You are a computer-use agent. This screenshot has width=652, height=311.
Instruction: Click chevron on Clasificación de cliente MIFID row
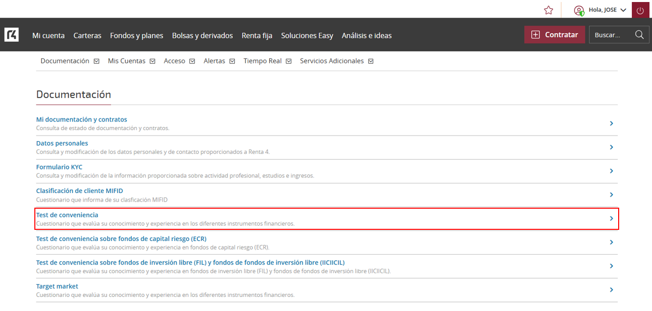[x=611, y=195]
